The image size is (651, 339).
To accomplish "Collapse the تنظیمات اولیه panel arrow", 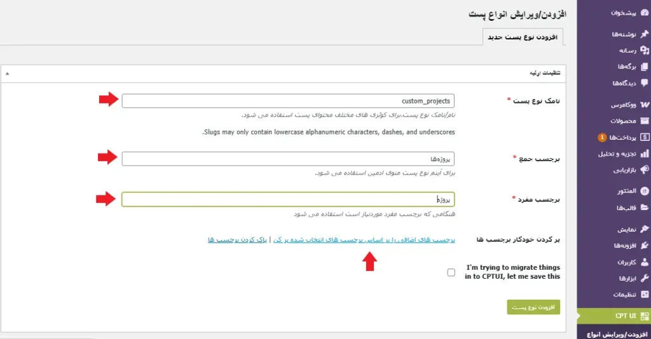I will click(x=7, y=74).
